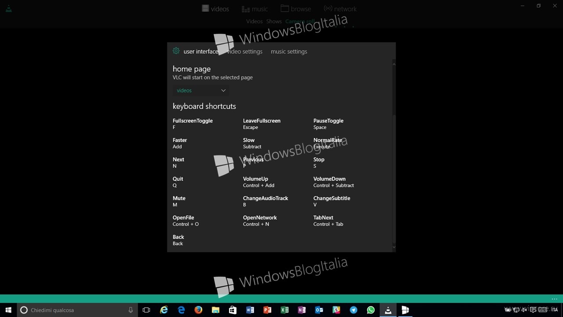Switch to the video settings tab
The height and width of the screenshot is (317, 563).
pos(245,52)
